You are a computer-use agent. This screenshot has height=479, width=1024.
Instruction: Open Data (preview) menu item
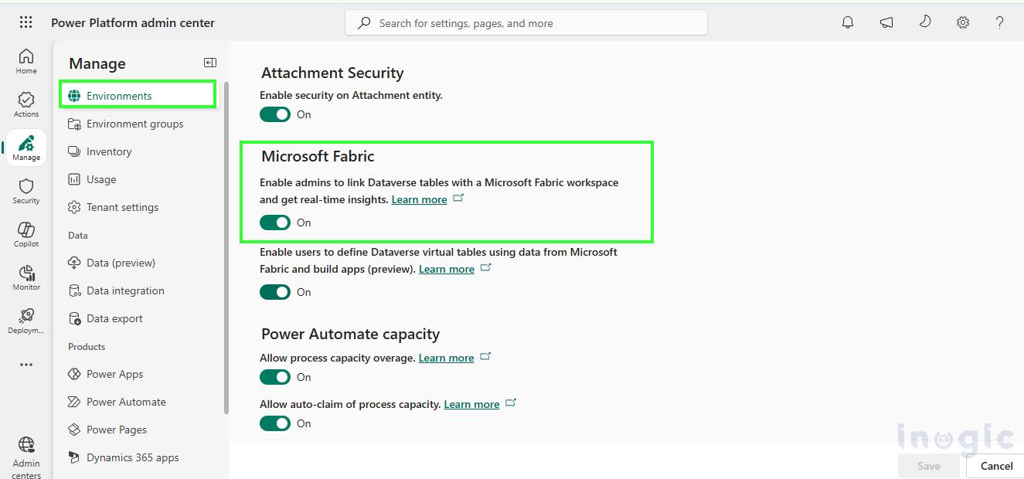click(x=138, y=263)
